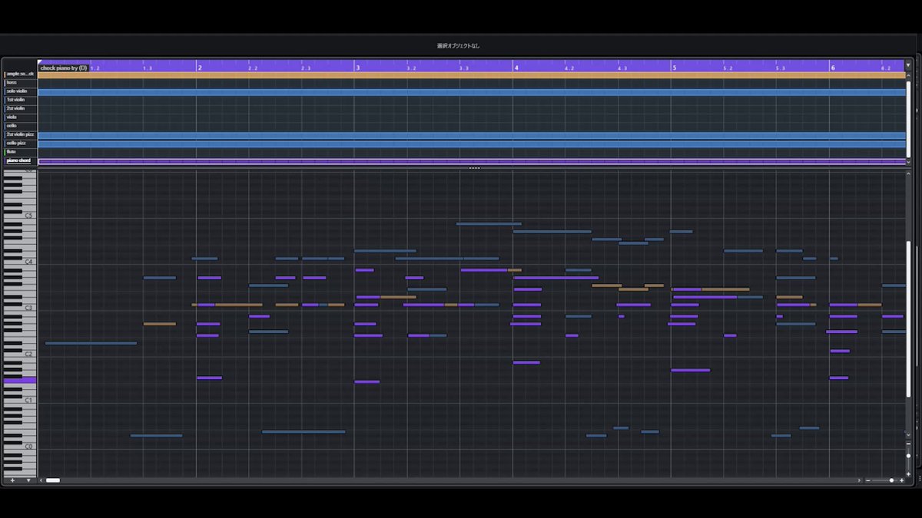Click the status text at the top center
The image size is (922, 518).
(x=460, y=46)
